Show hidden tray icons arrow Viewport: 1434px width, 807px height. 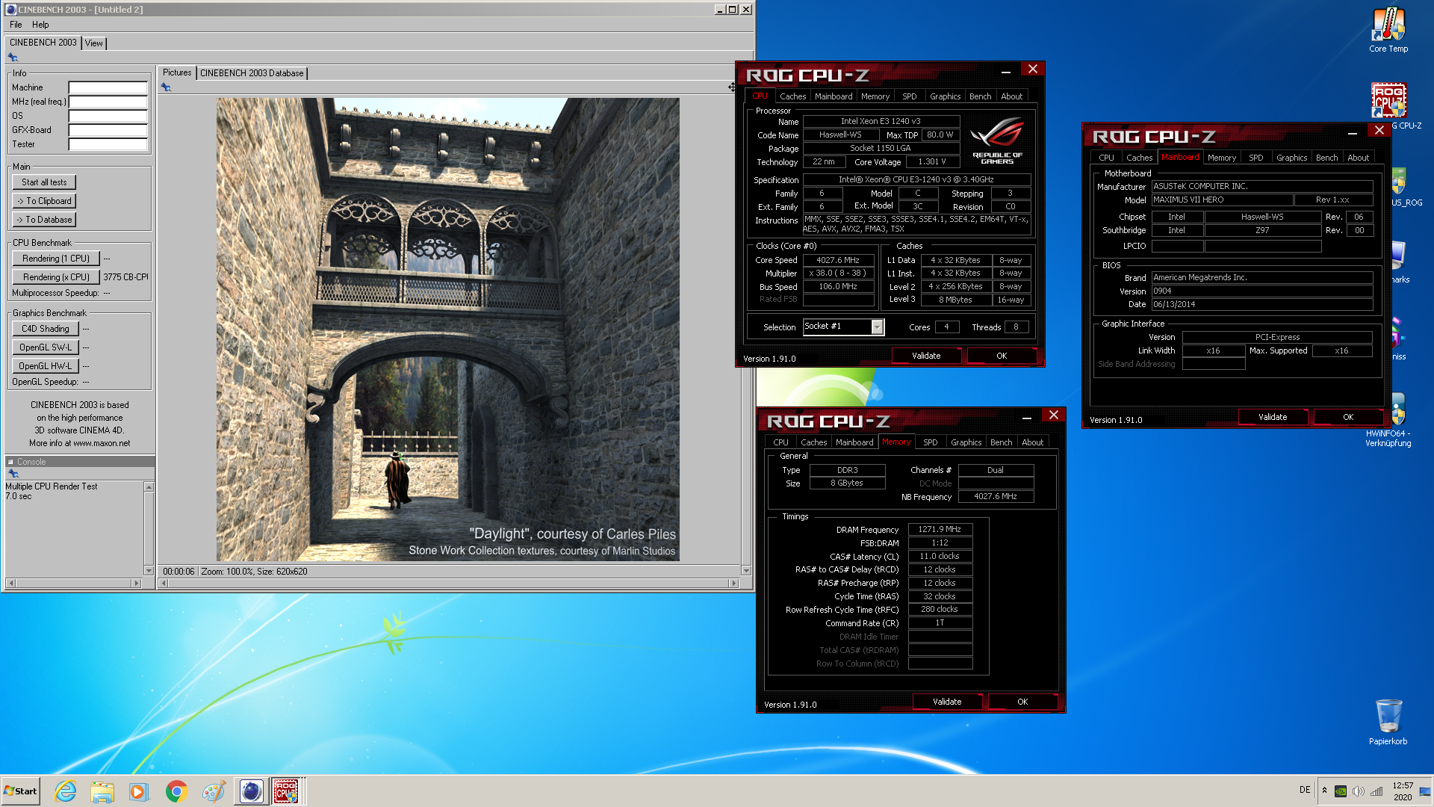pos(1324,791)
